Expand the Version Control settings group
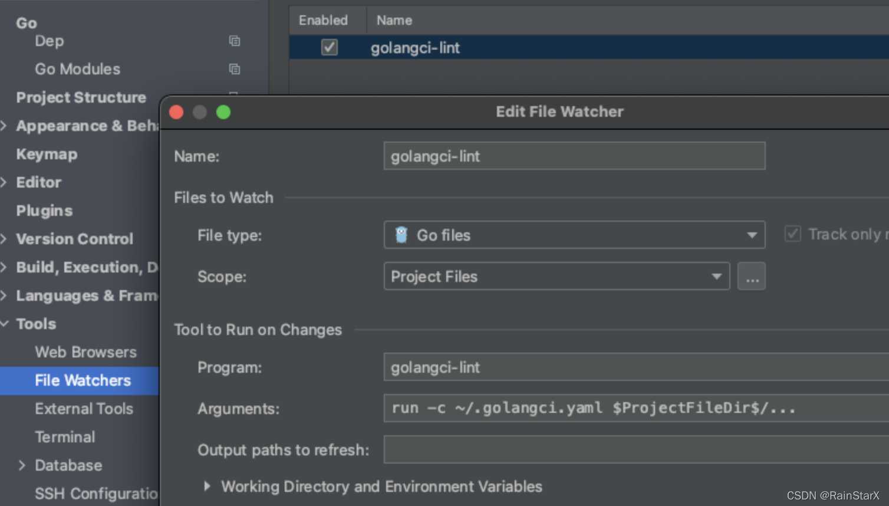 [x=5, y=239]
